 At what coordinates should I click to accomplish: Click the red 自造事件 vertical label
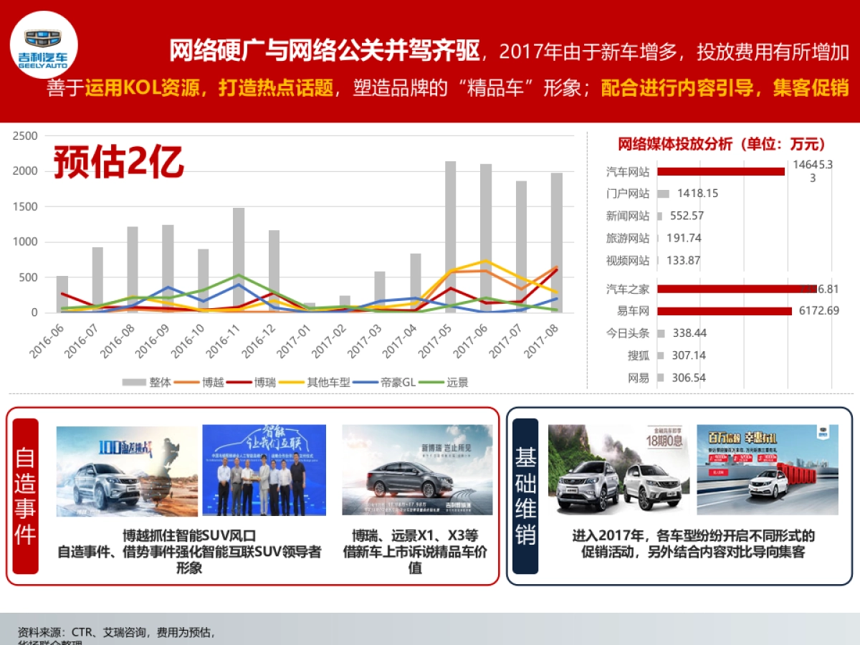pyautogui.click(x=25, y=496)
